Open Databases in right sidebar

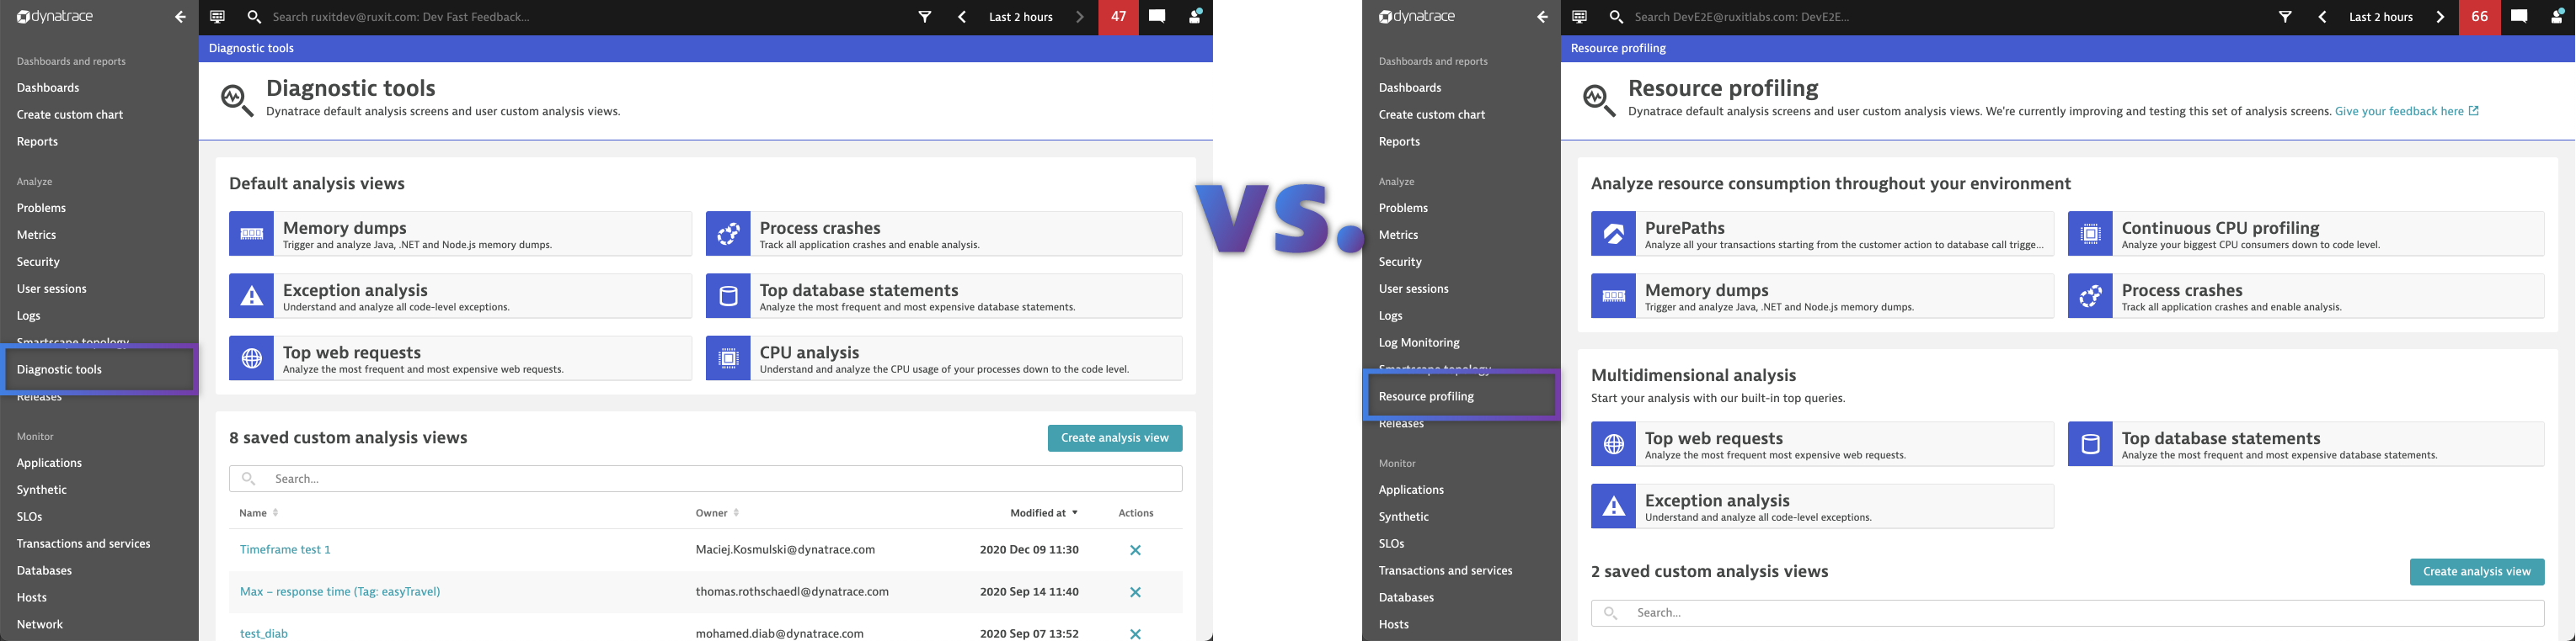click(x=1406, y=598)
